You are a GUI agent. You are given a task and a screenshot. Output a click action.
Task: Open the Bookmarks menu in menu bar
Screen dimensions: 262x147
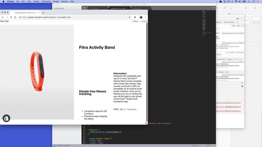tap(46, 2)
